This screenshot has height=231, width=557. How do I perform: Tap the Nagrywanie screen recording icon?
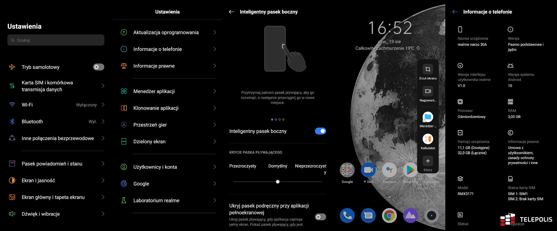click(x=428, y=91)
